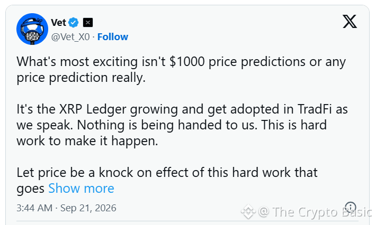Open the Vet display name link
Image resolution: width=376 pixels, height=225 pixels.
click(58, 23)
